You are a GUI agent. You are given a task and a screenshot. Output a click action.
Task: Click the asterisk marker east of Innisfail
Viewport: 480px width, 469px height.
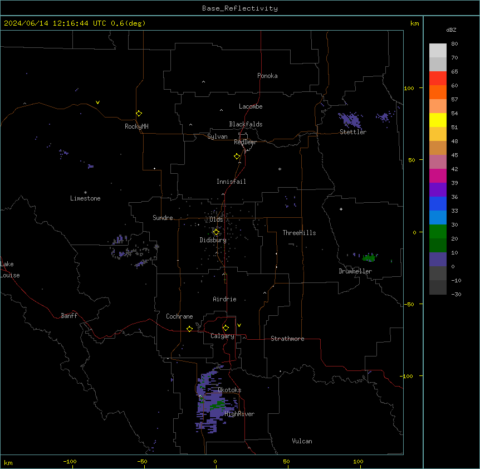280,169
